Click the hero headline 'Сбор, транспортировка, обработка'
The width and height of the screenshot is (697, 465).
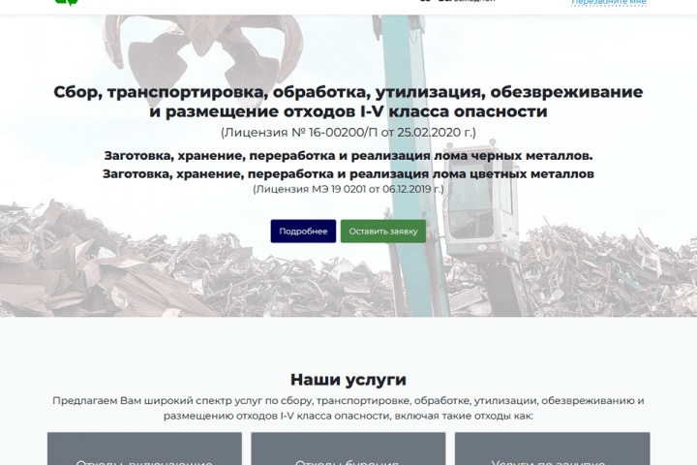[x=348, y=102]
